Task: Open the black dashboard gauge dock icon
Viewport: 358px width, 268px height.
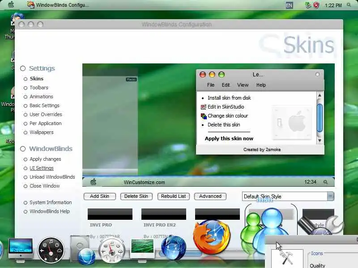Action: coord(51,250)
